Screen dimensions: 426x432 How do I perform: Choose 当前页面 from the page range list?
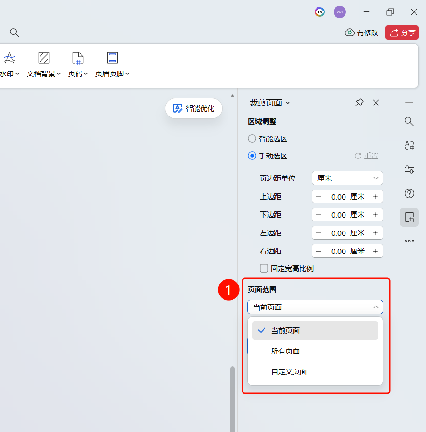315,330
